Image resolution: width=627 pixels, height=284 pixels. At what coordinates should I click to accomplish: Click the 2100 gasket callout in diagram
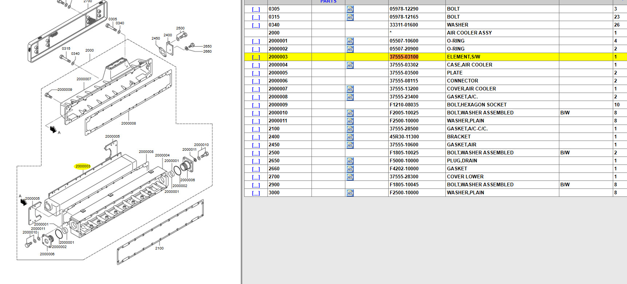tap(159, 248)
